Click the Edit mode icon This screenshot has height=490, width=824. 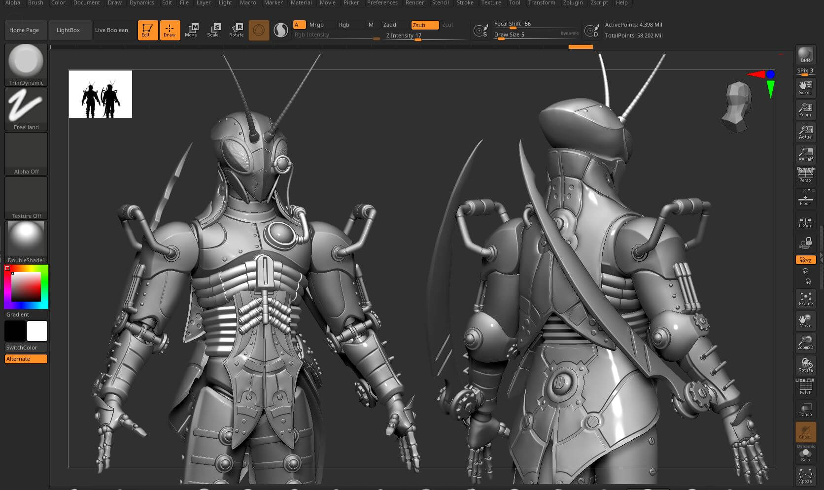(147, 30)
